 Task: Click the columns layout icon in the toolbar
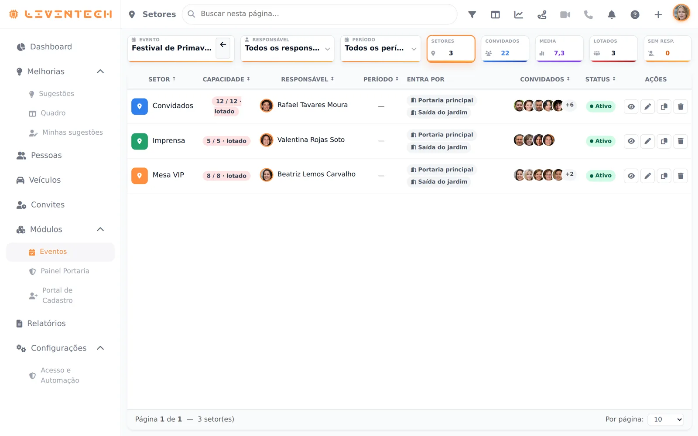pos(495,14)
